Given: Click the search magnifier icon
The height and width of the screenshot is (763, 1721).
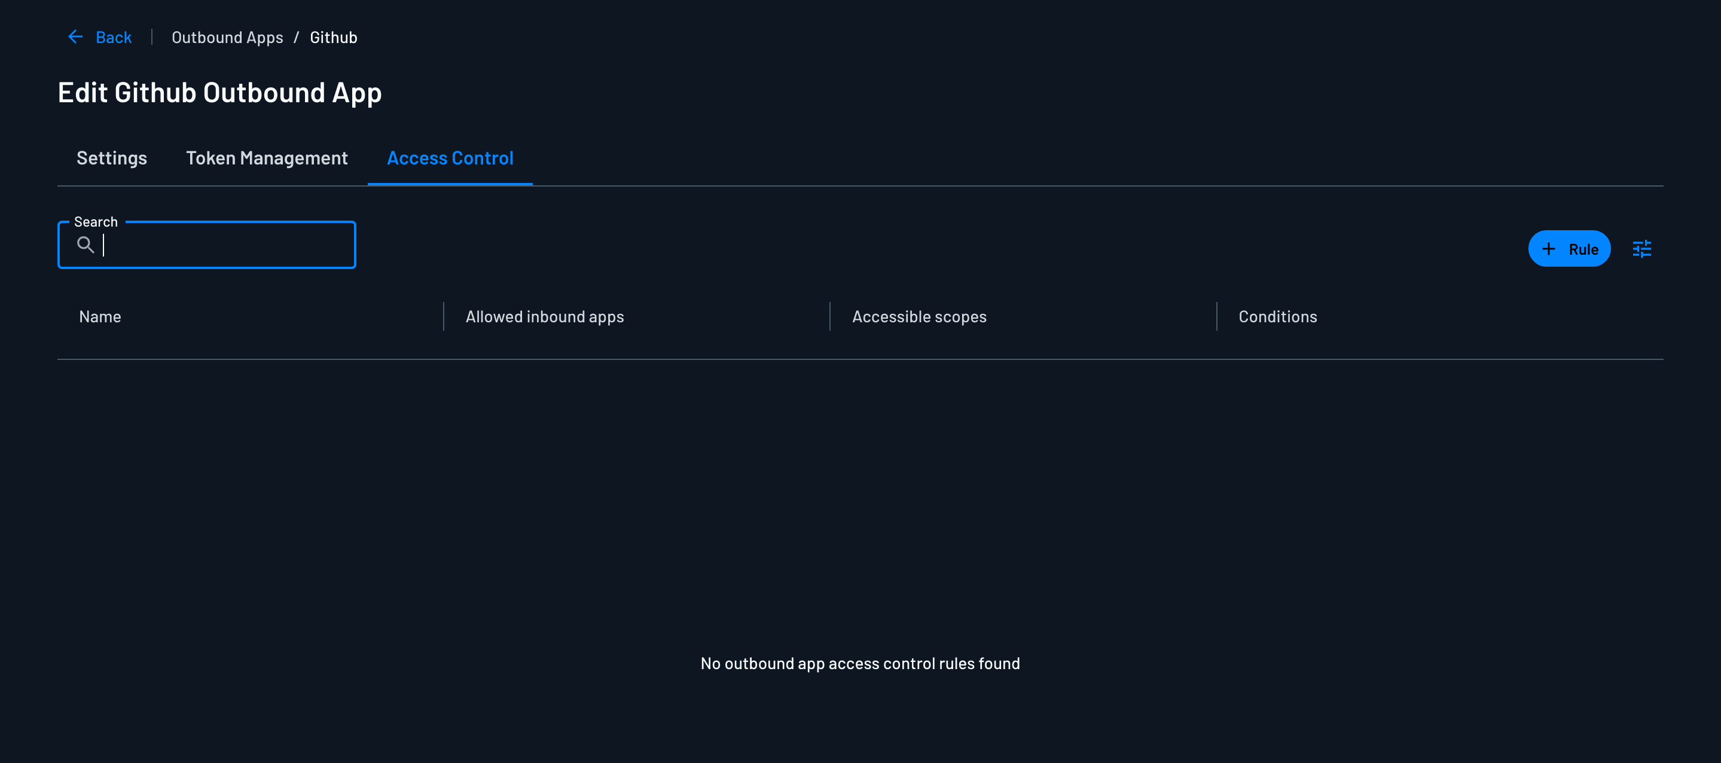Looking at the screenshot, I should tap(85, 245).
